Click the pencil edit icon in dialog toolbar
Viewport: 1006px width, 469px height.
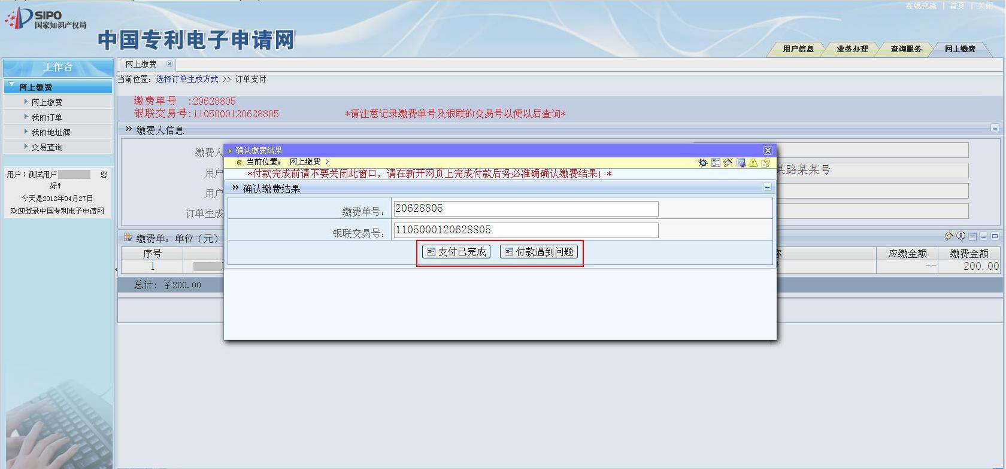point(728,162)
